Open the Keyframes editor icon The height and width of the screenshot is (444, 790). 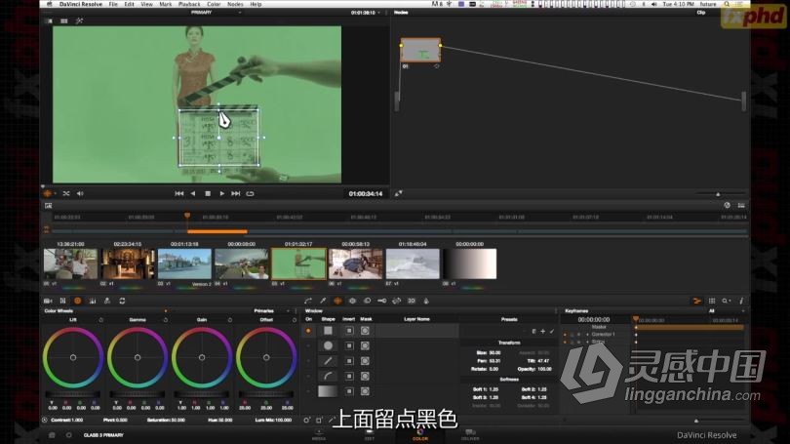tap(697, 301)
